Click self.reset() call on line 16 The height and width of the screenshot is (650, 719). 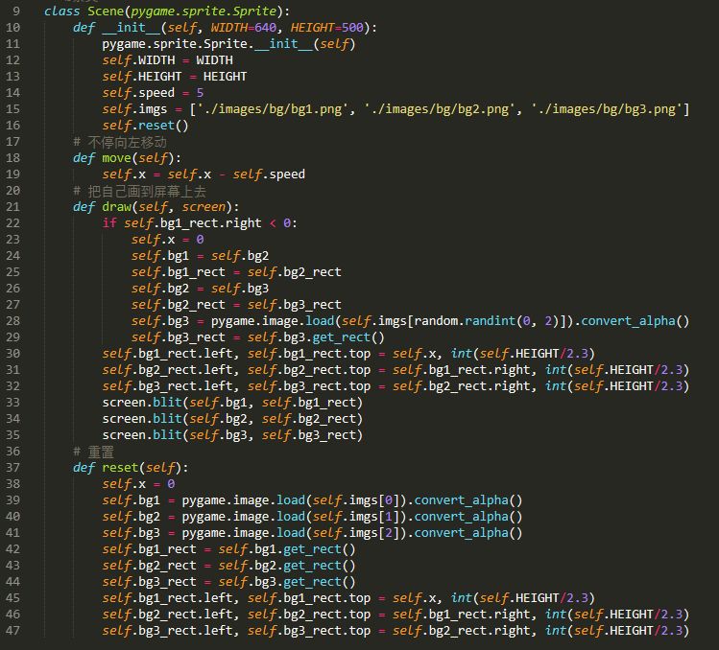click(x=145, y=126)
